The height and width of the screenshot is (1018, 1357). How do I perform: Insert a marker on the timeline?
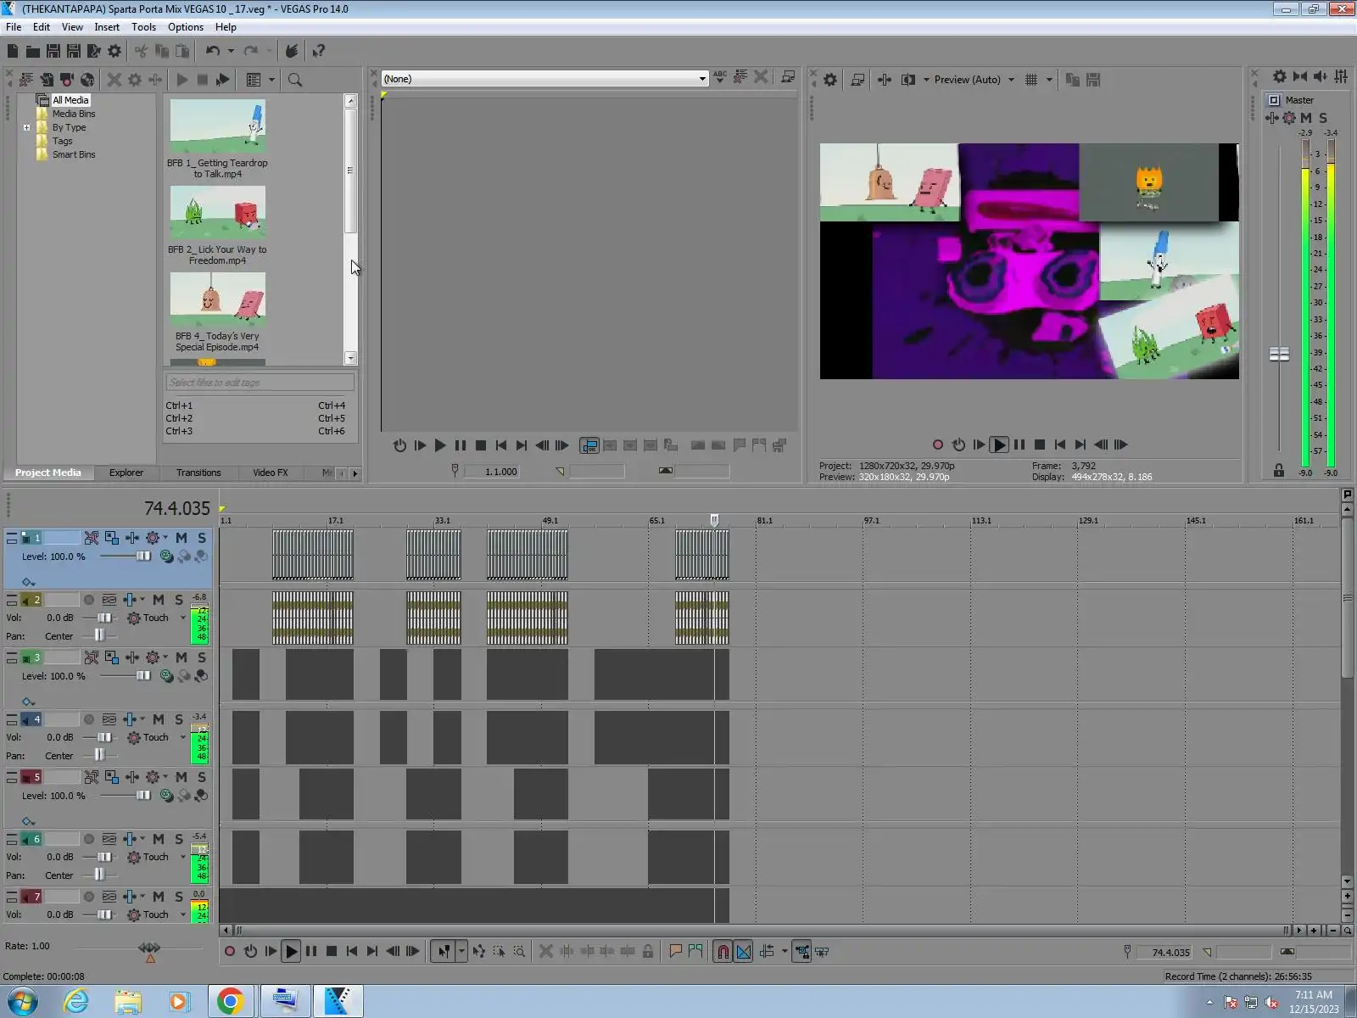[675, 952]
